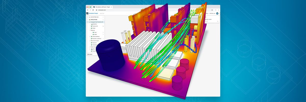306x102 pixels.
Task: Open Boundary conditions item
Action: tap(97, 39)
